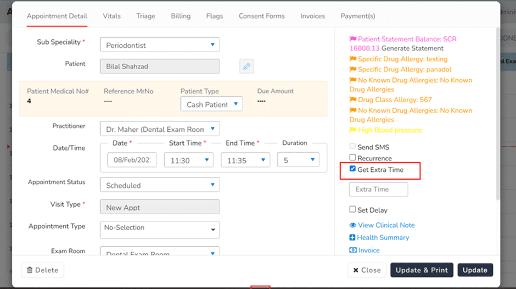Click the pink Patient Statement Balance flag
Image resolution: width=516 pixels, height=289 pixels.
353,39
